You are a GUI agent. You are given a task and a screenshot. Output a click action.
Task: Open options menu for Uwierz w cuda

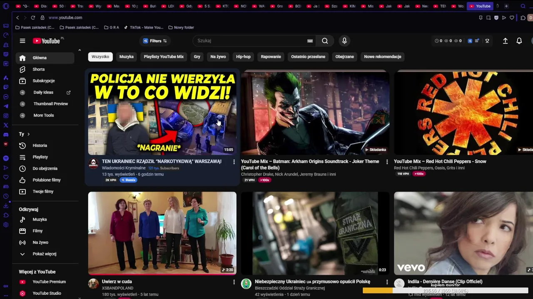tap(234, 282)
